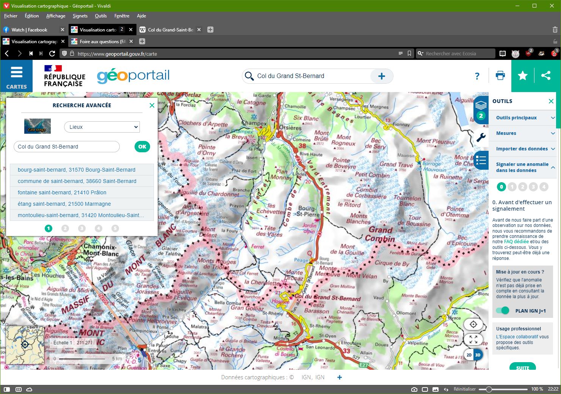Collapse Signaler une anomalie section
561x394 pixels.
(x=522, y=167)
